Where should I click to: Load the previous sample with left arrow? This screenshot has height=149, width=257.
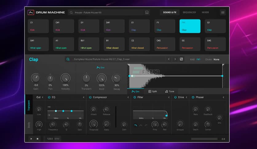click(168, 59)
